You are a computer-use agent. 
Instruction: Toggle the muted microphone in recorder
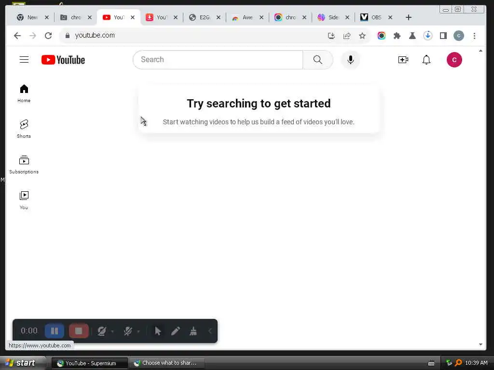click(127, 331)
